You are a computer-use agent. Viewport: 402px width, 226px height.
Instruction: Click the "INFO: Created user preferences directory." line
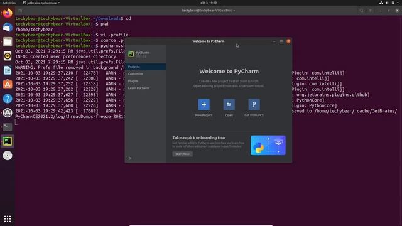click(67, 56)
